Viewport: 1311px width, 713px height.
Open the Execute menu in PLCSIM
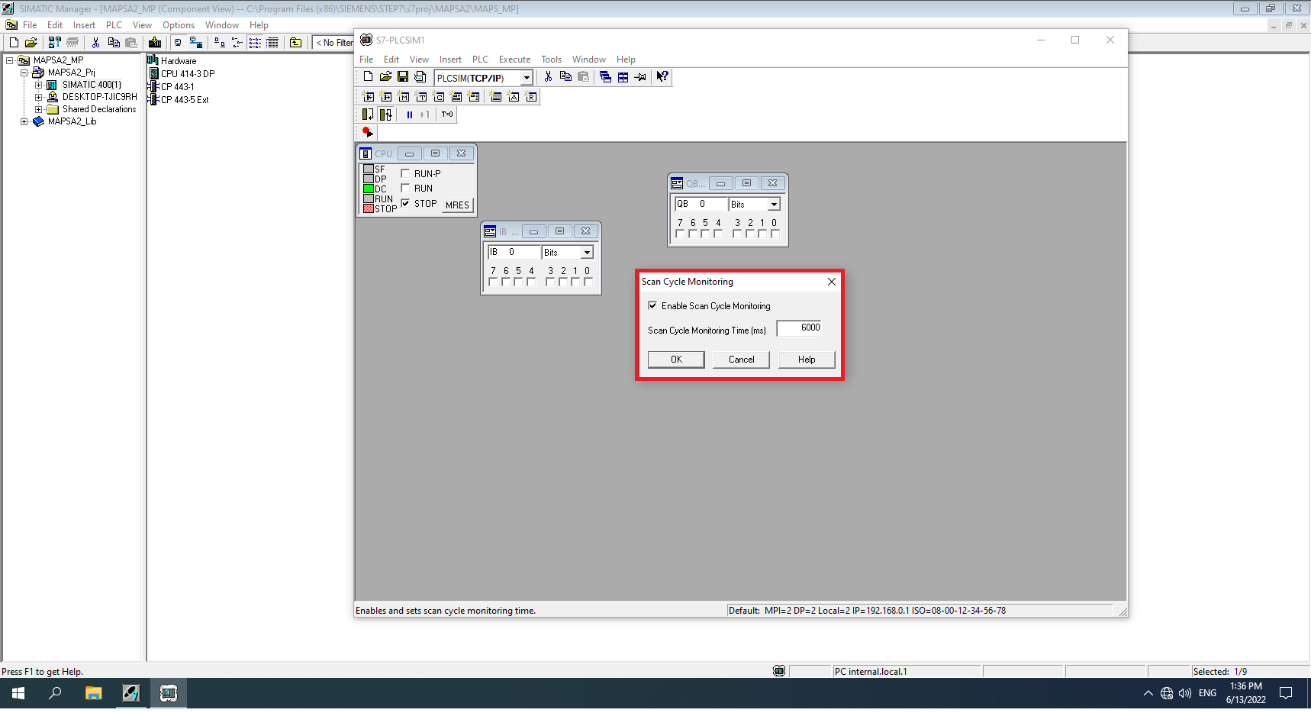(x=514, y=60)
